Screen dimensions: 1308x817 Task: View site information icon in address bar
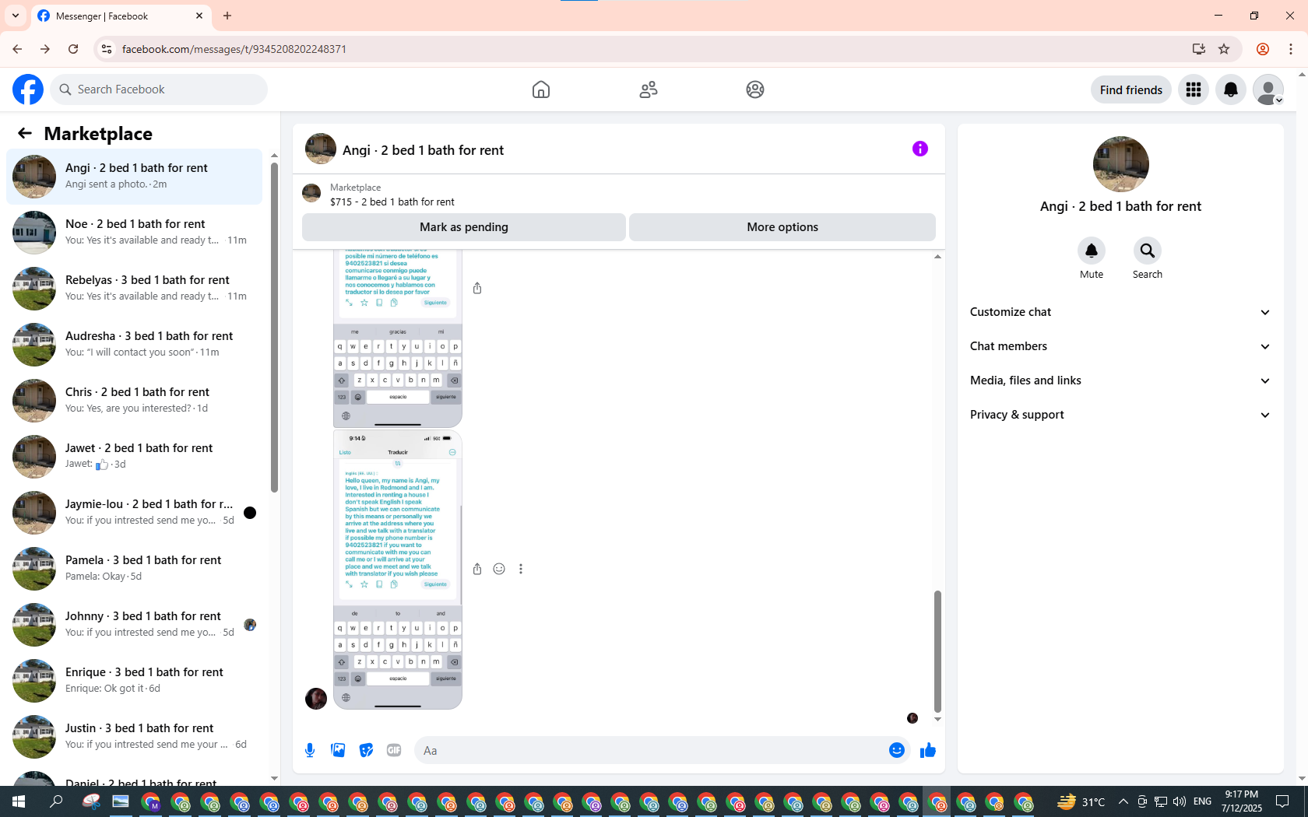[107, 49]
